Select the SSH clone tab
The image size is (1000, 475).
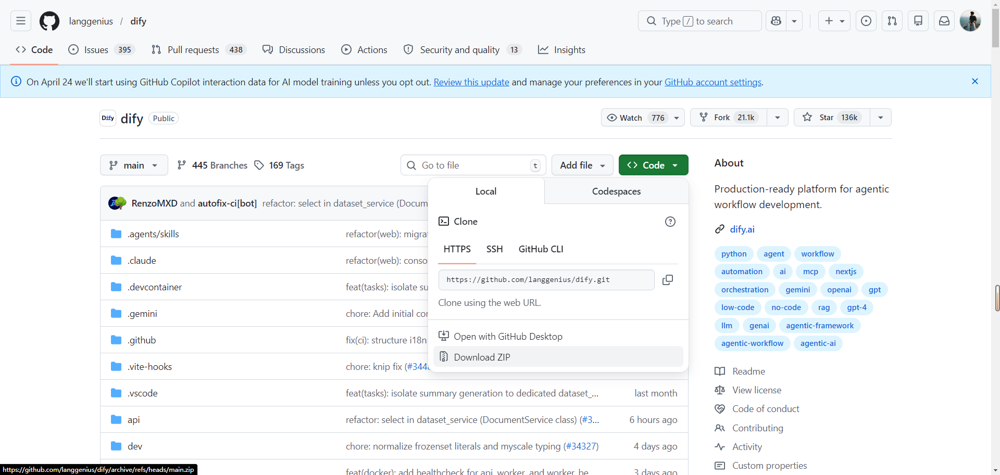pyautogui.click(x=494, y=249)
